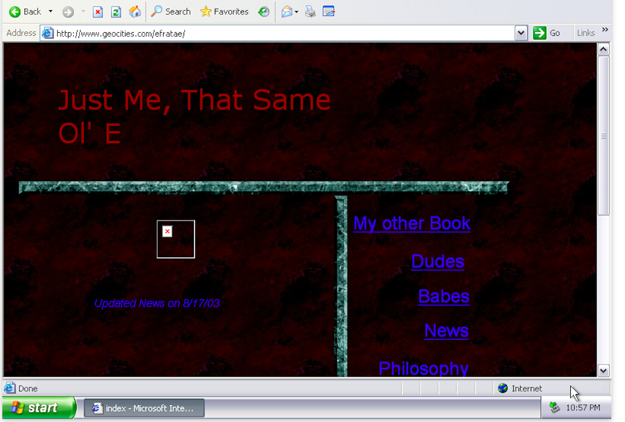Screen dimensions: 625x422
Task: Click the Back navigation button
Action: point(25,12)
